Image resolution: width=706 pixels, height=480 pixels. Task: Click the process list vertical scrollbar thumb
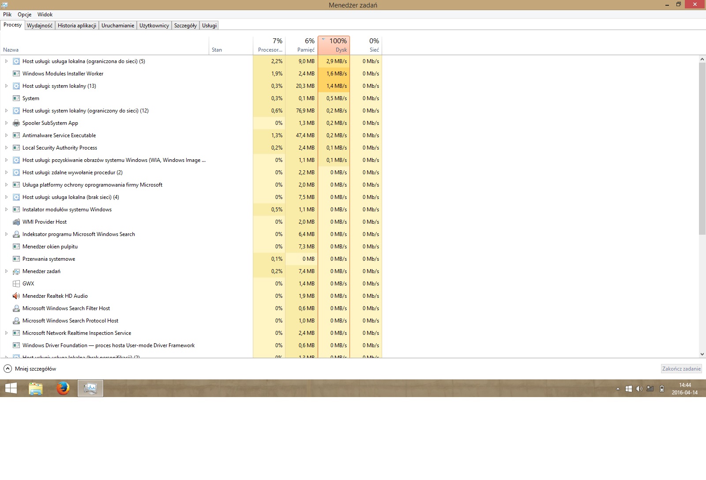(702, 149)
